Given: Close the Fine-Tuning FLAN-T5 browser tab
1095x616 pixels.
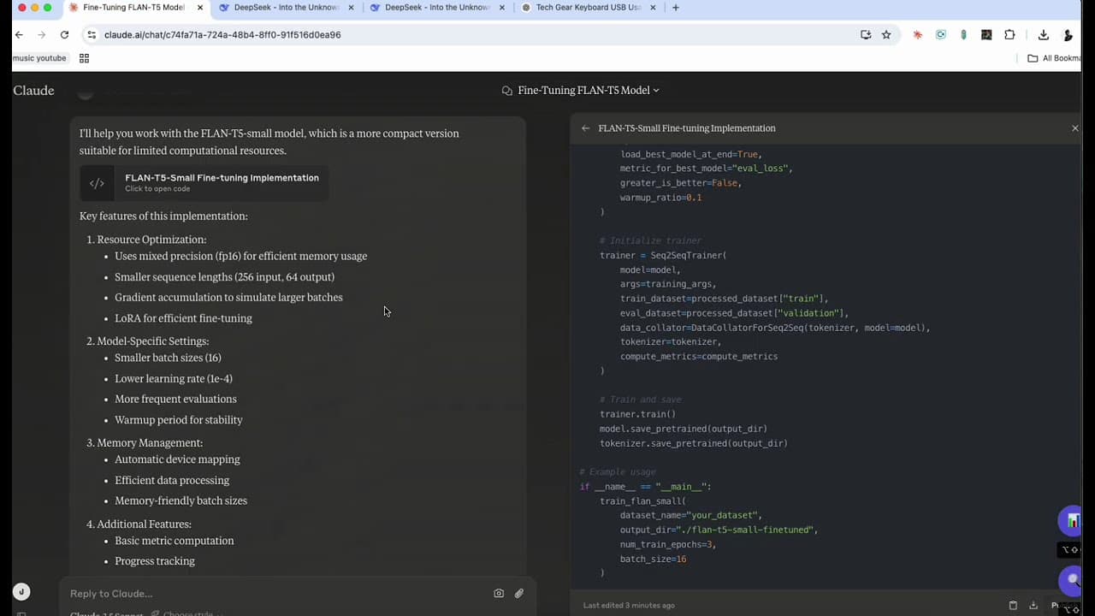Looking at the screenshot, I should coord(199,8).
